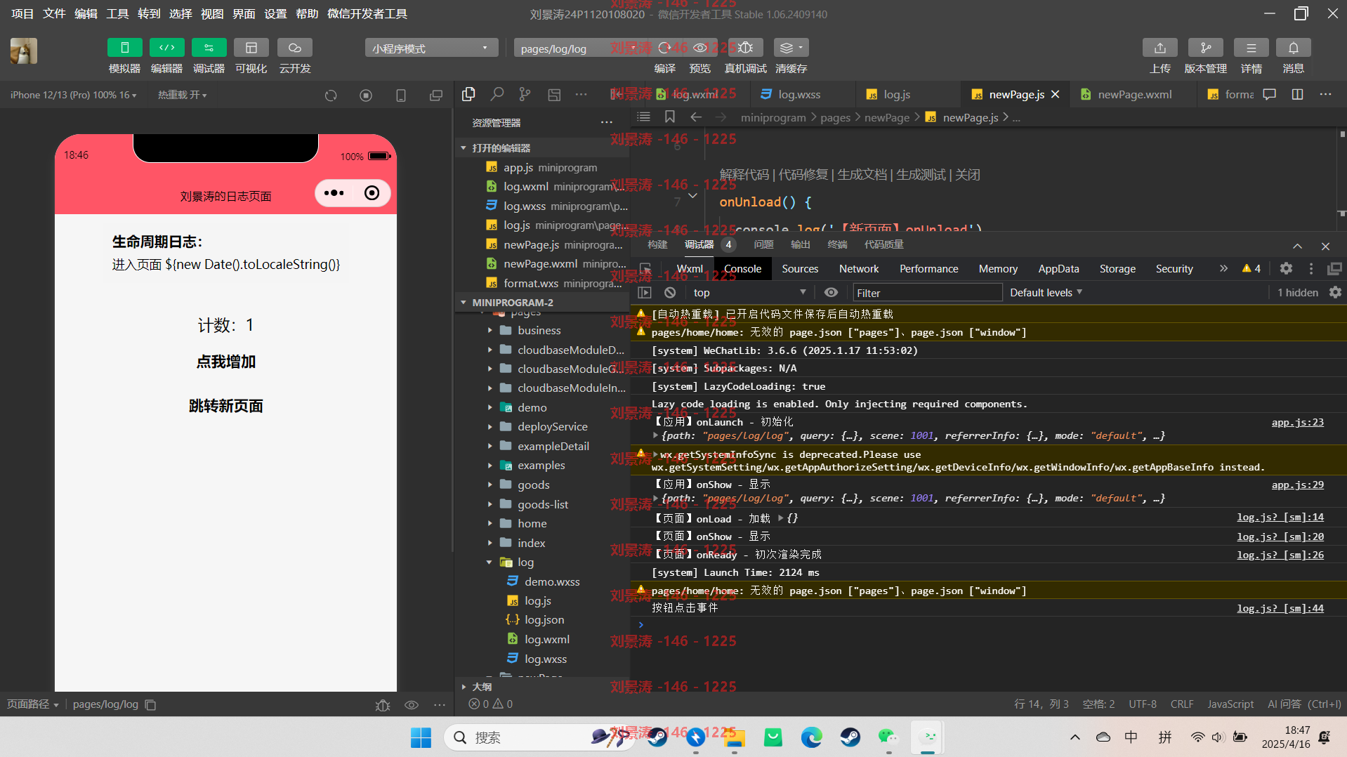Expand the business folder
Image resolution: width=1347 pixels, height=757 pixels.
pyautogui.click(x=539, y=330)
